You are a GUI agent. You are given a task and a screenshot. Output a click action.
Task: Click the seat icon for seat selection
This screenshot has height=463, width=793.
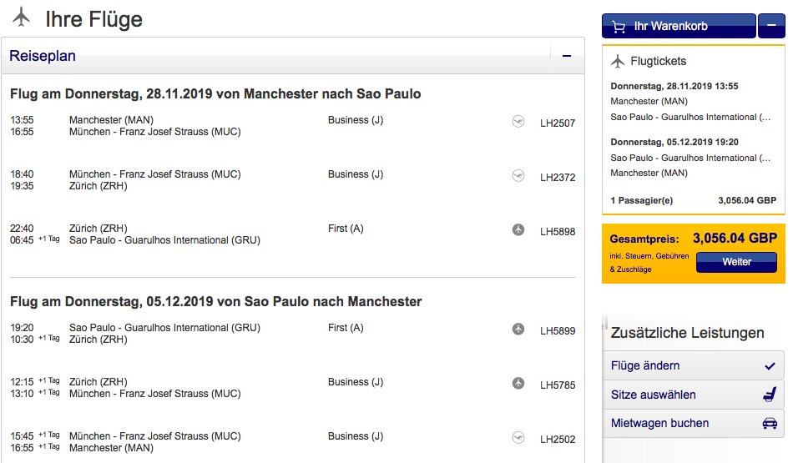[x=770, y=395]
